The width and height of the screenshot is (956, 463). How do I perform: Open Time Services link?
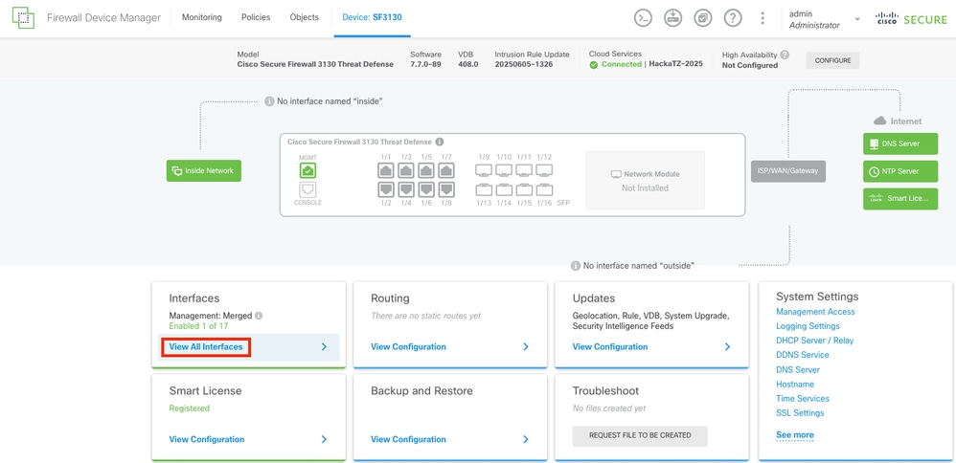[803, 398]
